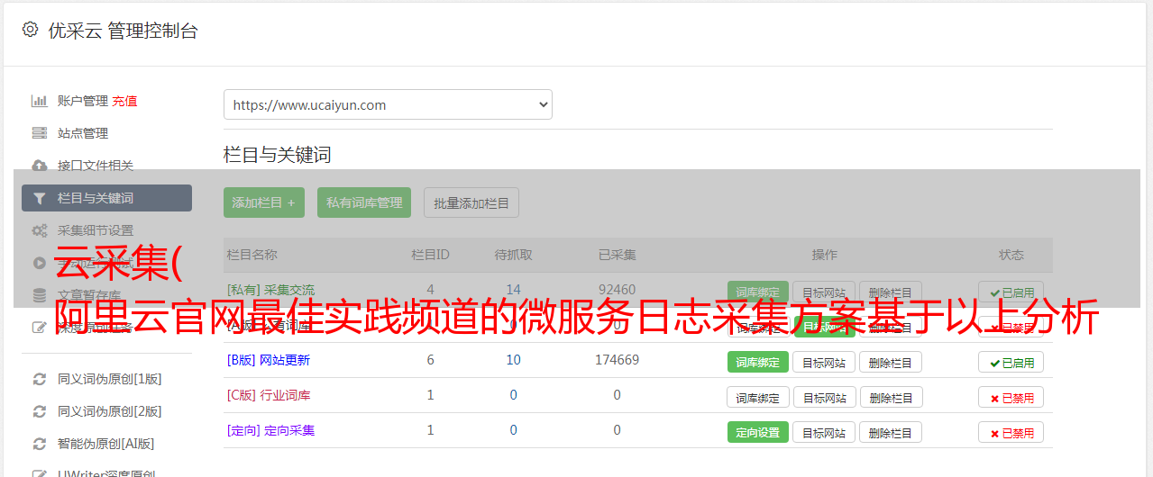Image resolution: width=1153 pixels, height=477 pixels.
Task: Toggle 已启用 status for 采集交流 row
Action: point(1011,292)
